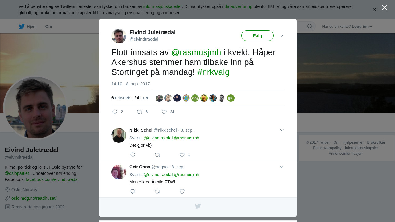
Task: Close the tweet overlay with the large X
Action: pyautogui.click(x=385, y=7)
